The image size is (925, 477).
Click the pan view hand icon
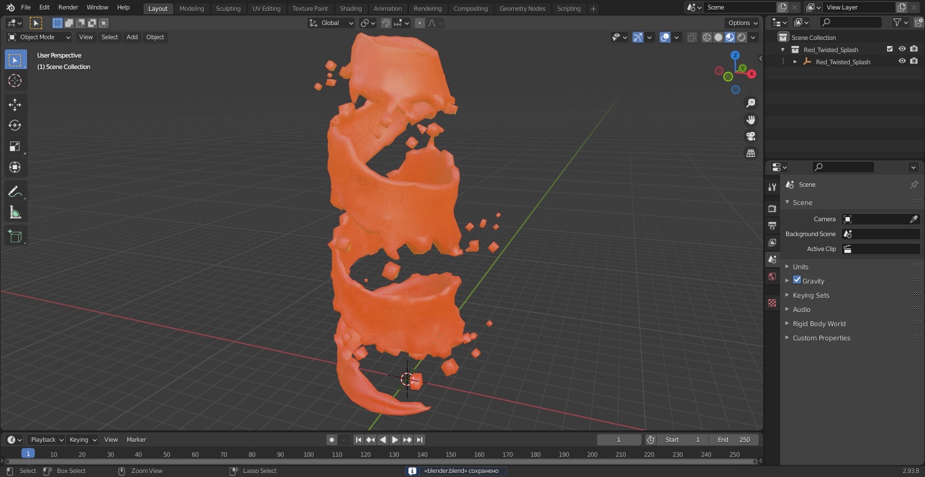pyautogui.click(x=750, y=120)
